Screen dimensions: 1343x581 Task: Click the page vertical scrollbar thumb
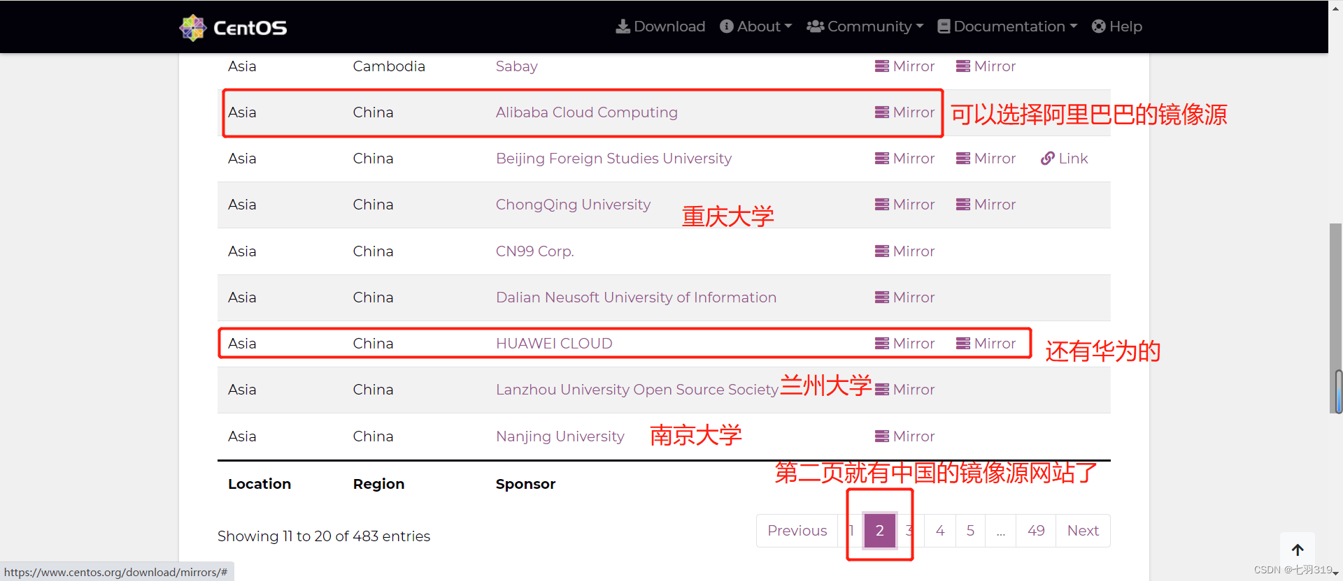point(1335,318)
